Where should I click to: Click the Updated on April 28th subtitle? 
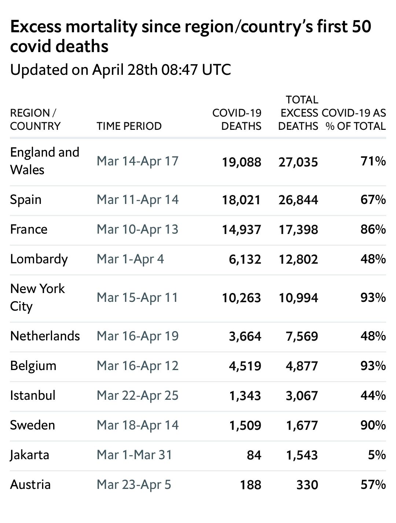tap(120, 69)
